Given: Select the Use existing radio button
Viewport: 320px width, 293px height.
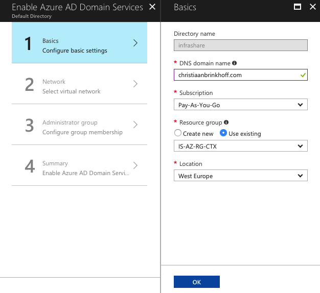Looking at the screenshot, I should click(223, 133).
